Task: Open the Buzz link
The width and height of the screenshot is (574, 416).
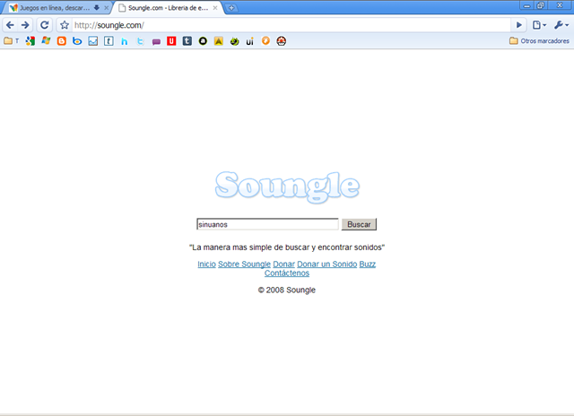Action: click(x=368, y=264)
